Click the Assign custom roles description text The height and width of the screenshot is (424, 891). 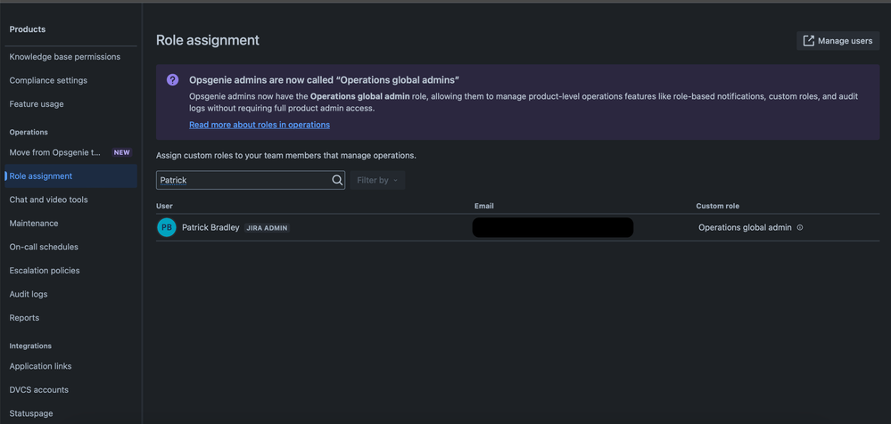coord(286,156)
